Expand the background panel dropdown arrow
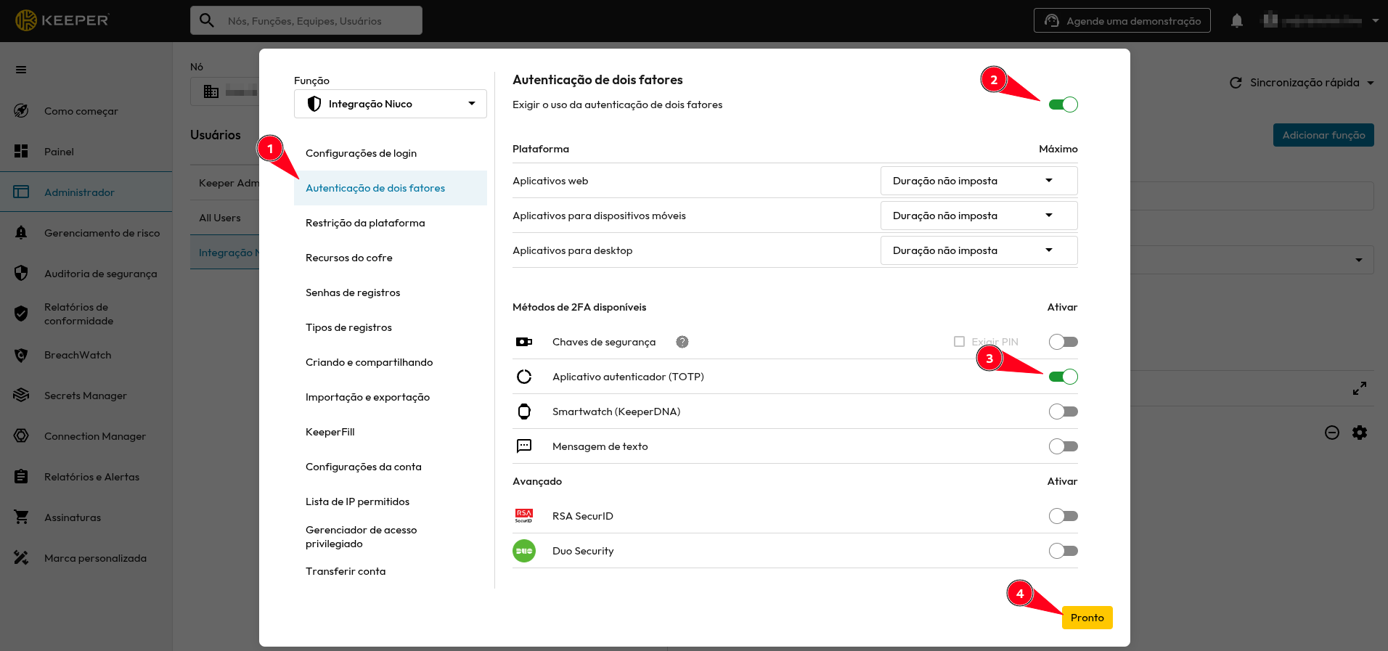 pos(1359,260)
